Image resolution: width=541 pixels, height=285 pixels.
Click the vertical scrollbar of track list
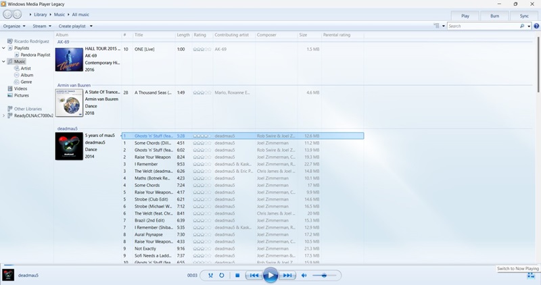[x=538, y=64]
